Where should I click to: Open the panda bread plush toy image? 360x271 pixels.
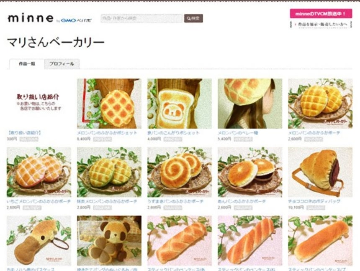(x=109, y=241)
